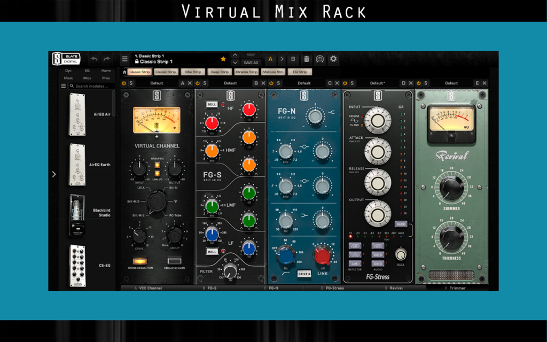
Task: Click the RATIO button on FG-Stress
Action: pyautogui.click(x=401, y=224)
